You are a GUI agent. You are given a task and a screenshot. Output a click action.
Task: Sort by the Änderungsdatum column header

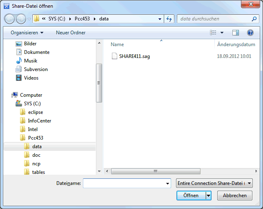pos(236,44)
